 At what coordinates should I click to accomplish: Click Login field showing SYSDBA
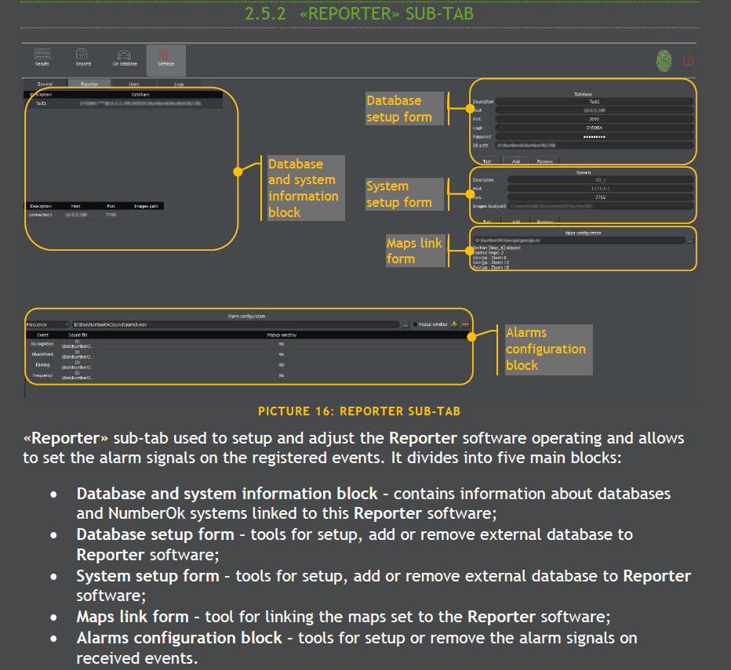point(595,128)
